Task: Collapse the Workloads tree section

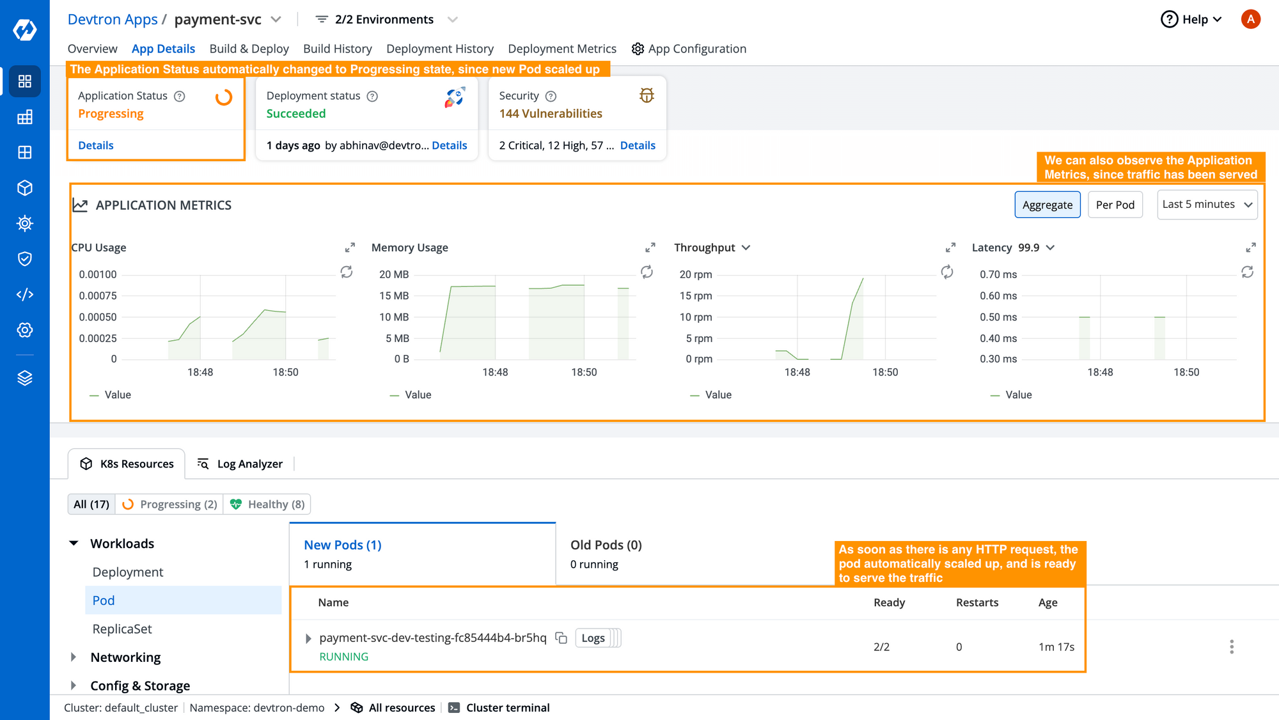Action: tap(74, 543)
